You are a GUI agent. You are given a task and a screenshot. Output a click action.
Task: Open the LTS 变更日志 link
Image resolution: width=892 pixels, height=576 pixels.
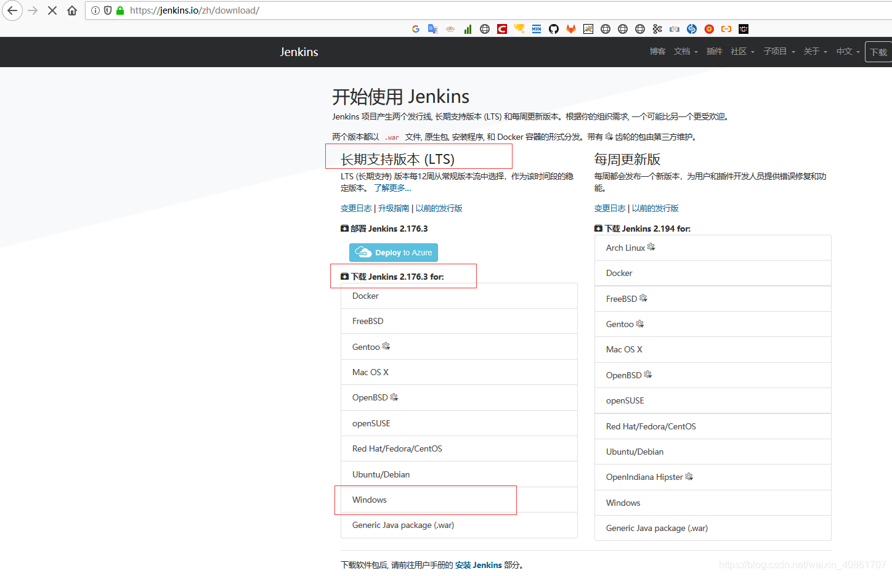356,208
